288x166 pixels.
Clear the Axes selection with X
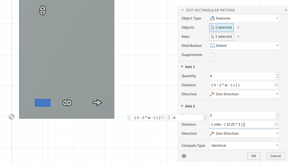tap(238, 36)
